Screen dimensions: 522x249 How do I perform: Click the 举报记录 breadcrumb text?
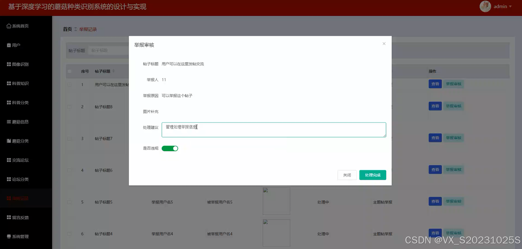click(88, 29)
